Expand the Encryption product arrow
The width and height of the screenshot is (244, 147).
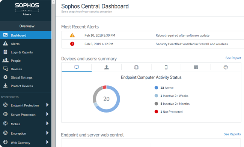click(47, 133)
